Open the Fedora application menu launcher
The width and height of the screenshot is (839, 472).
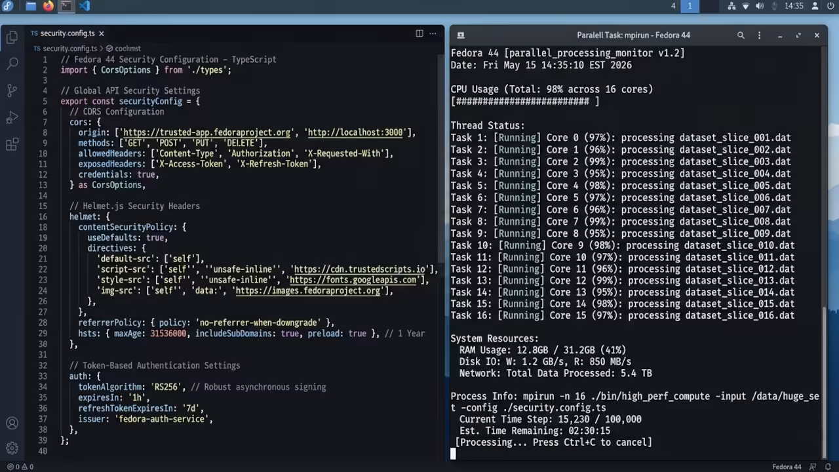[7, 6]
